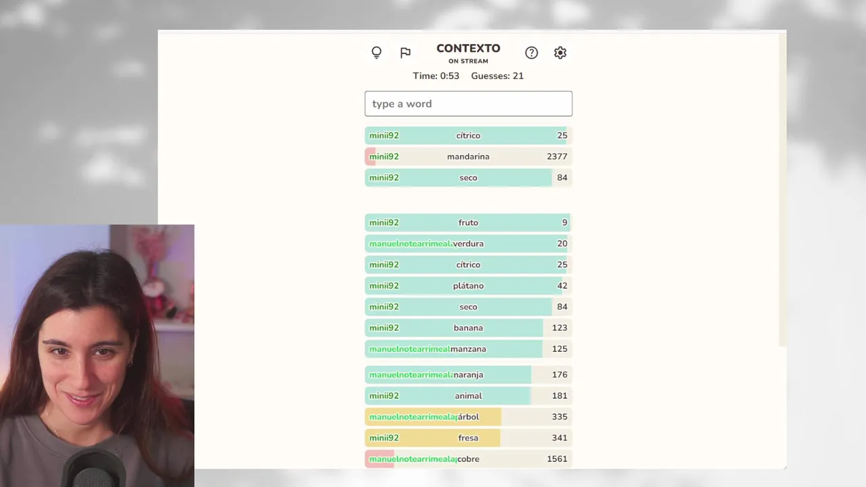Click the webcam overlay of the streamer
The image size is (866, 487).
[97, 356]
